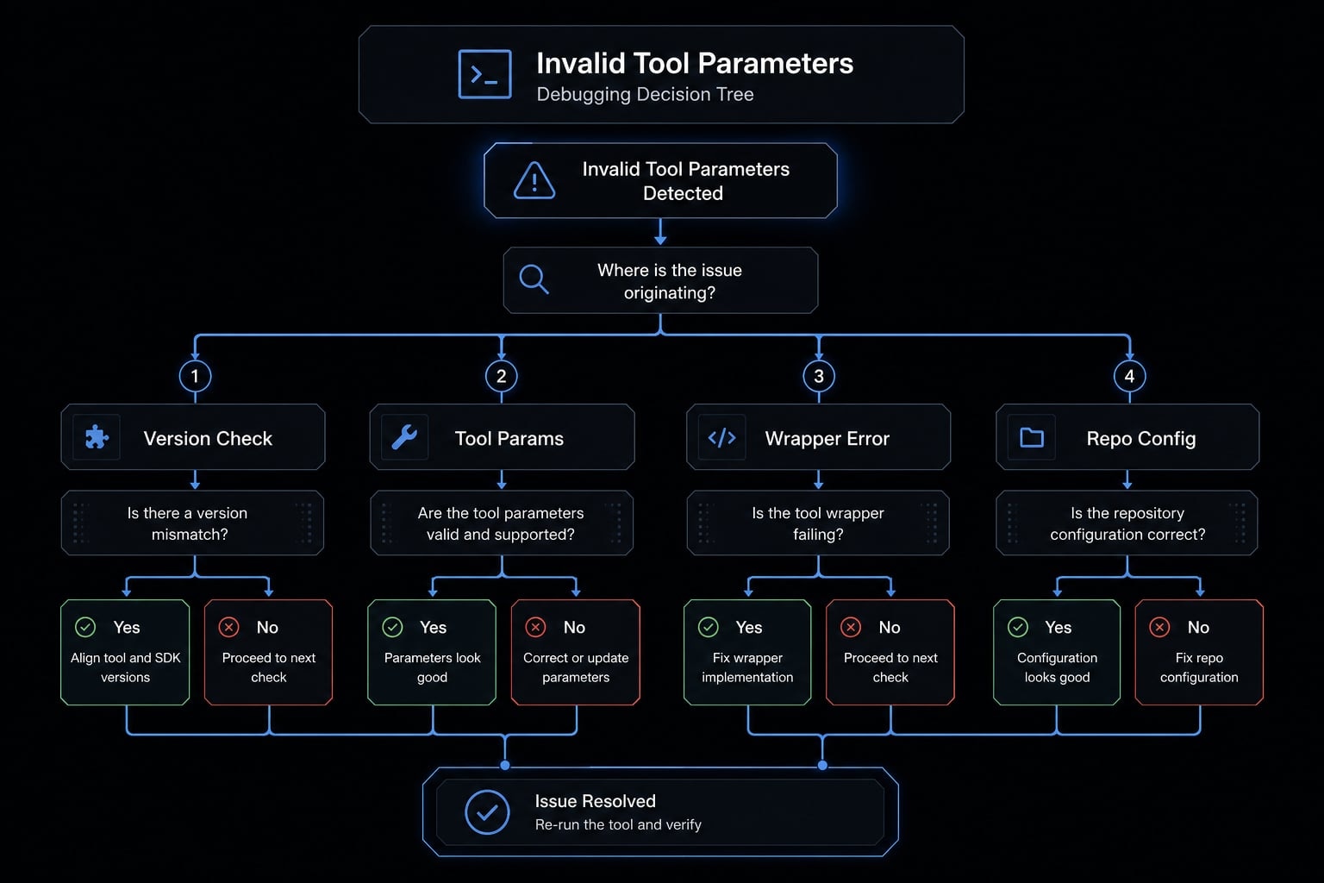Click the warning triangle icon

tap(534, 181)
